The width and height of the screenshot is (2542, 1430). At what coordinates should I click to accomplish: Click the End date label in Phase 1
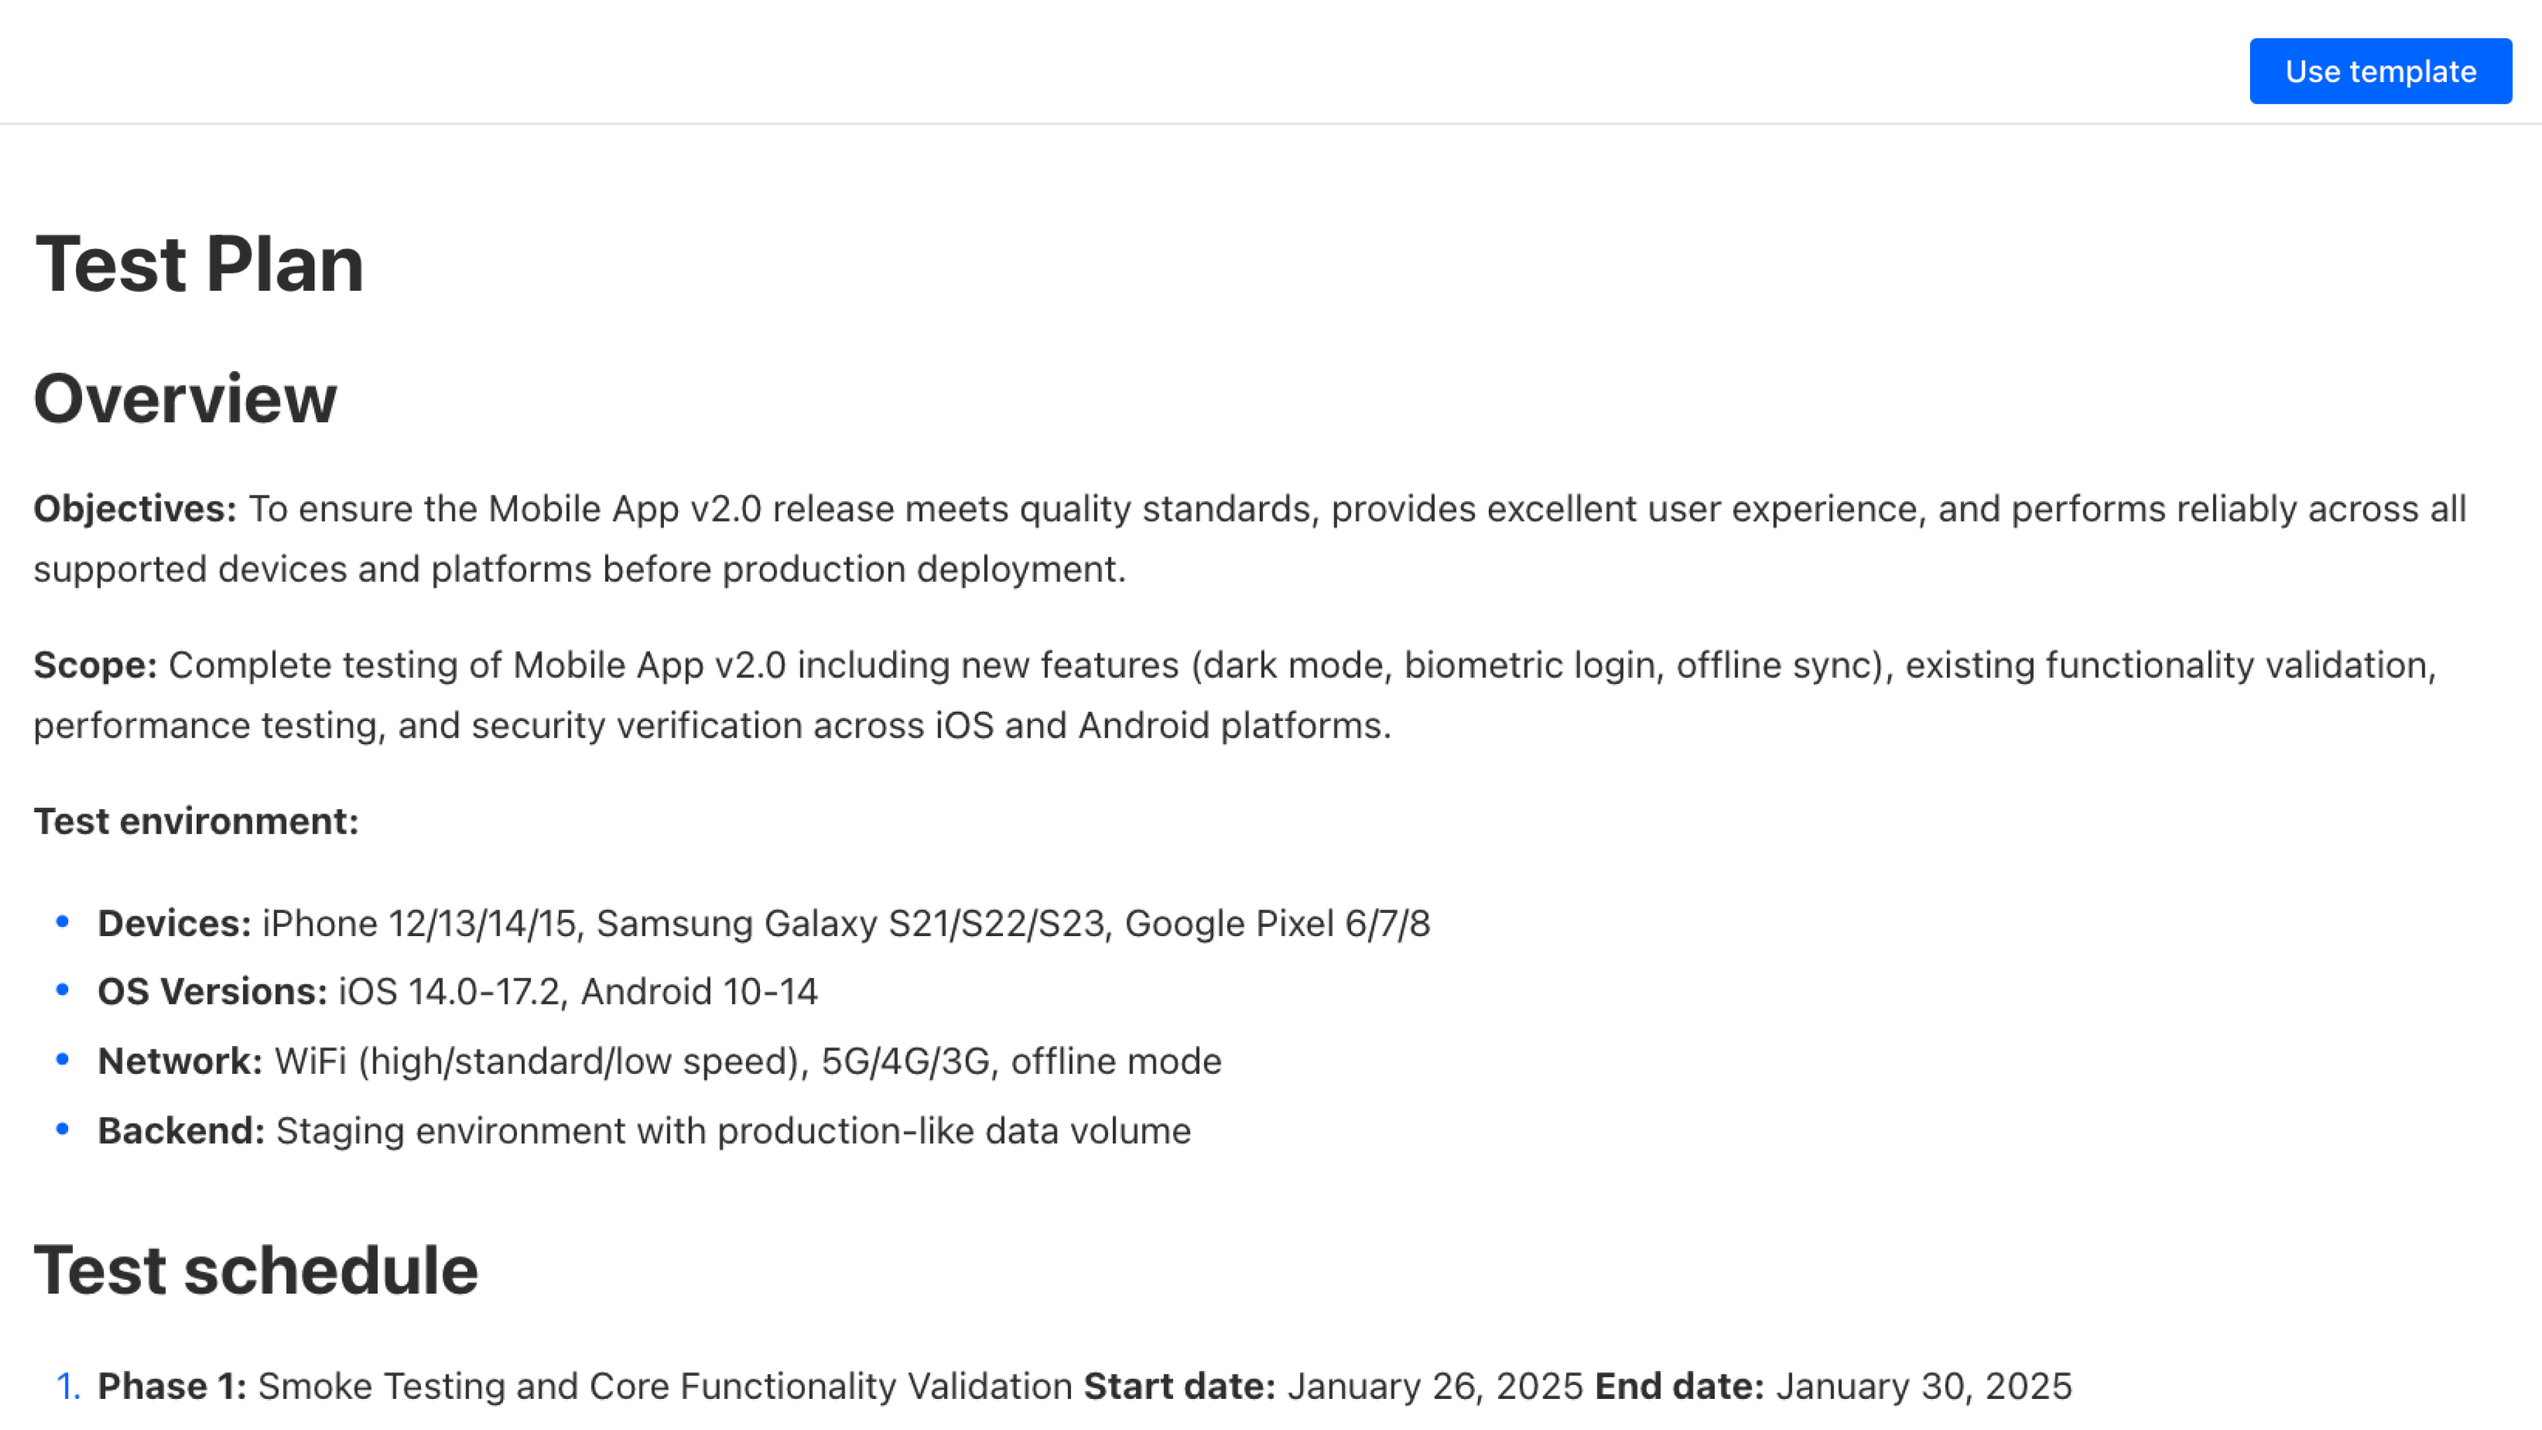point(1679,1386)
